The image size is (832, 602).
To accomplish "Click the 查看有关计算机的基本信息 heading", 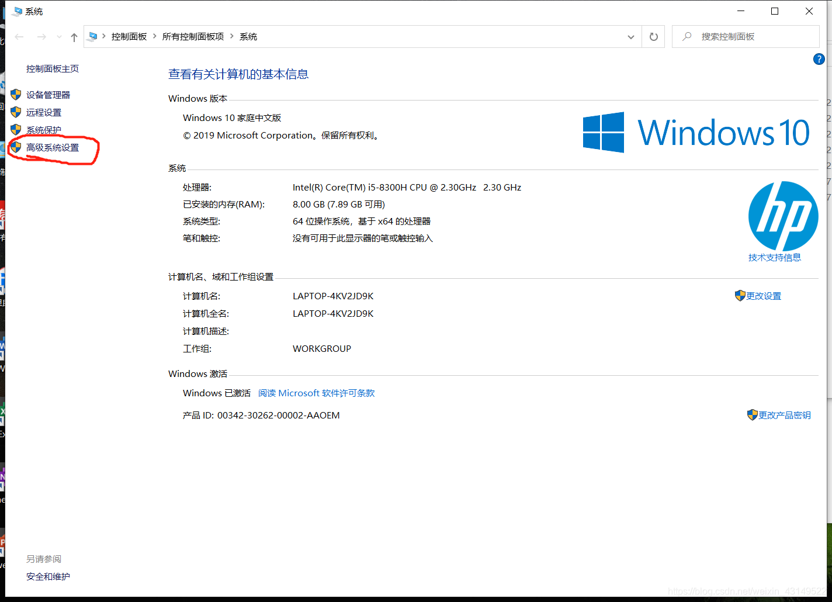I will (x=238, y=74).
